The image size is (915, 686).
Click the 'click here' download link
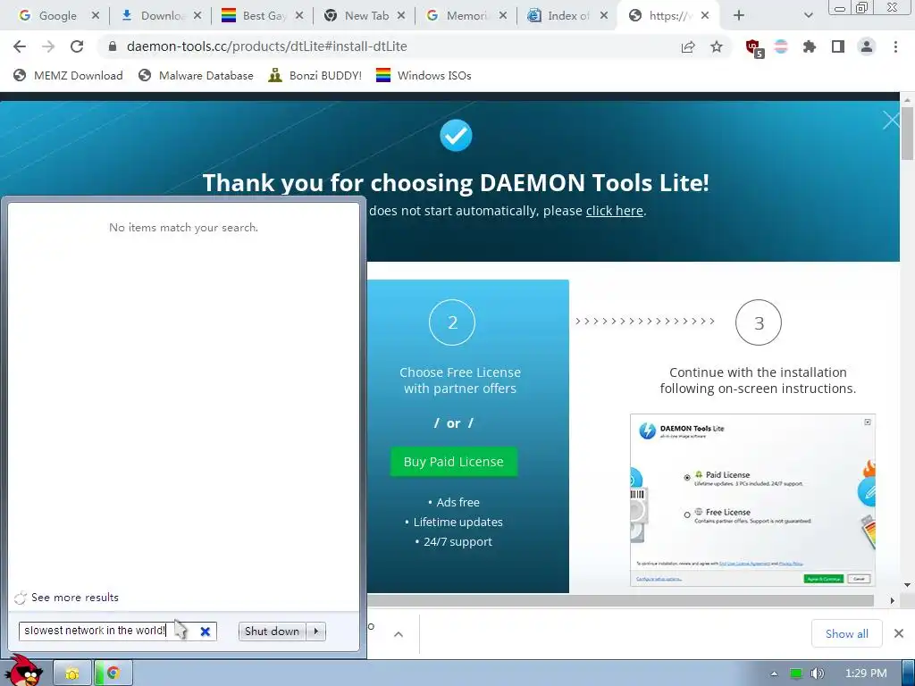click(x=615, y=211)
